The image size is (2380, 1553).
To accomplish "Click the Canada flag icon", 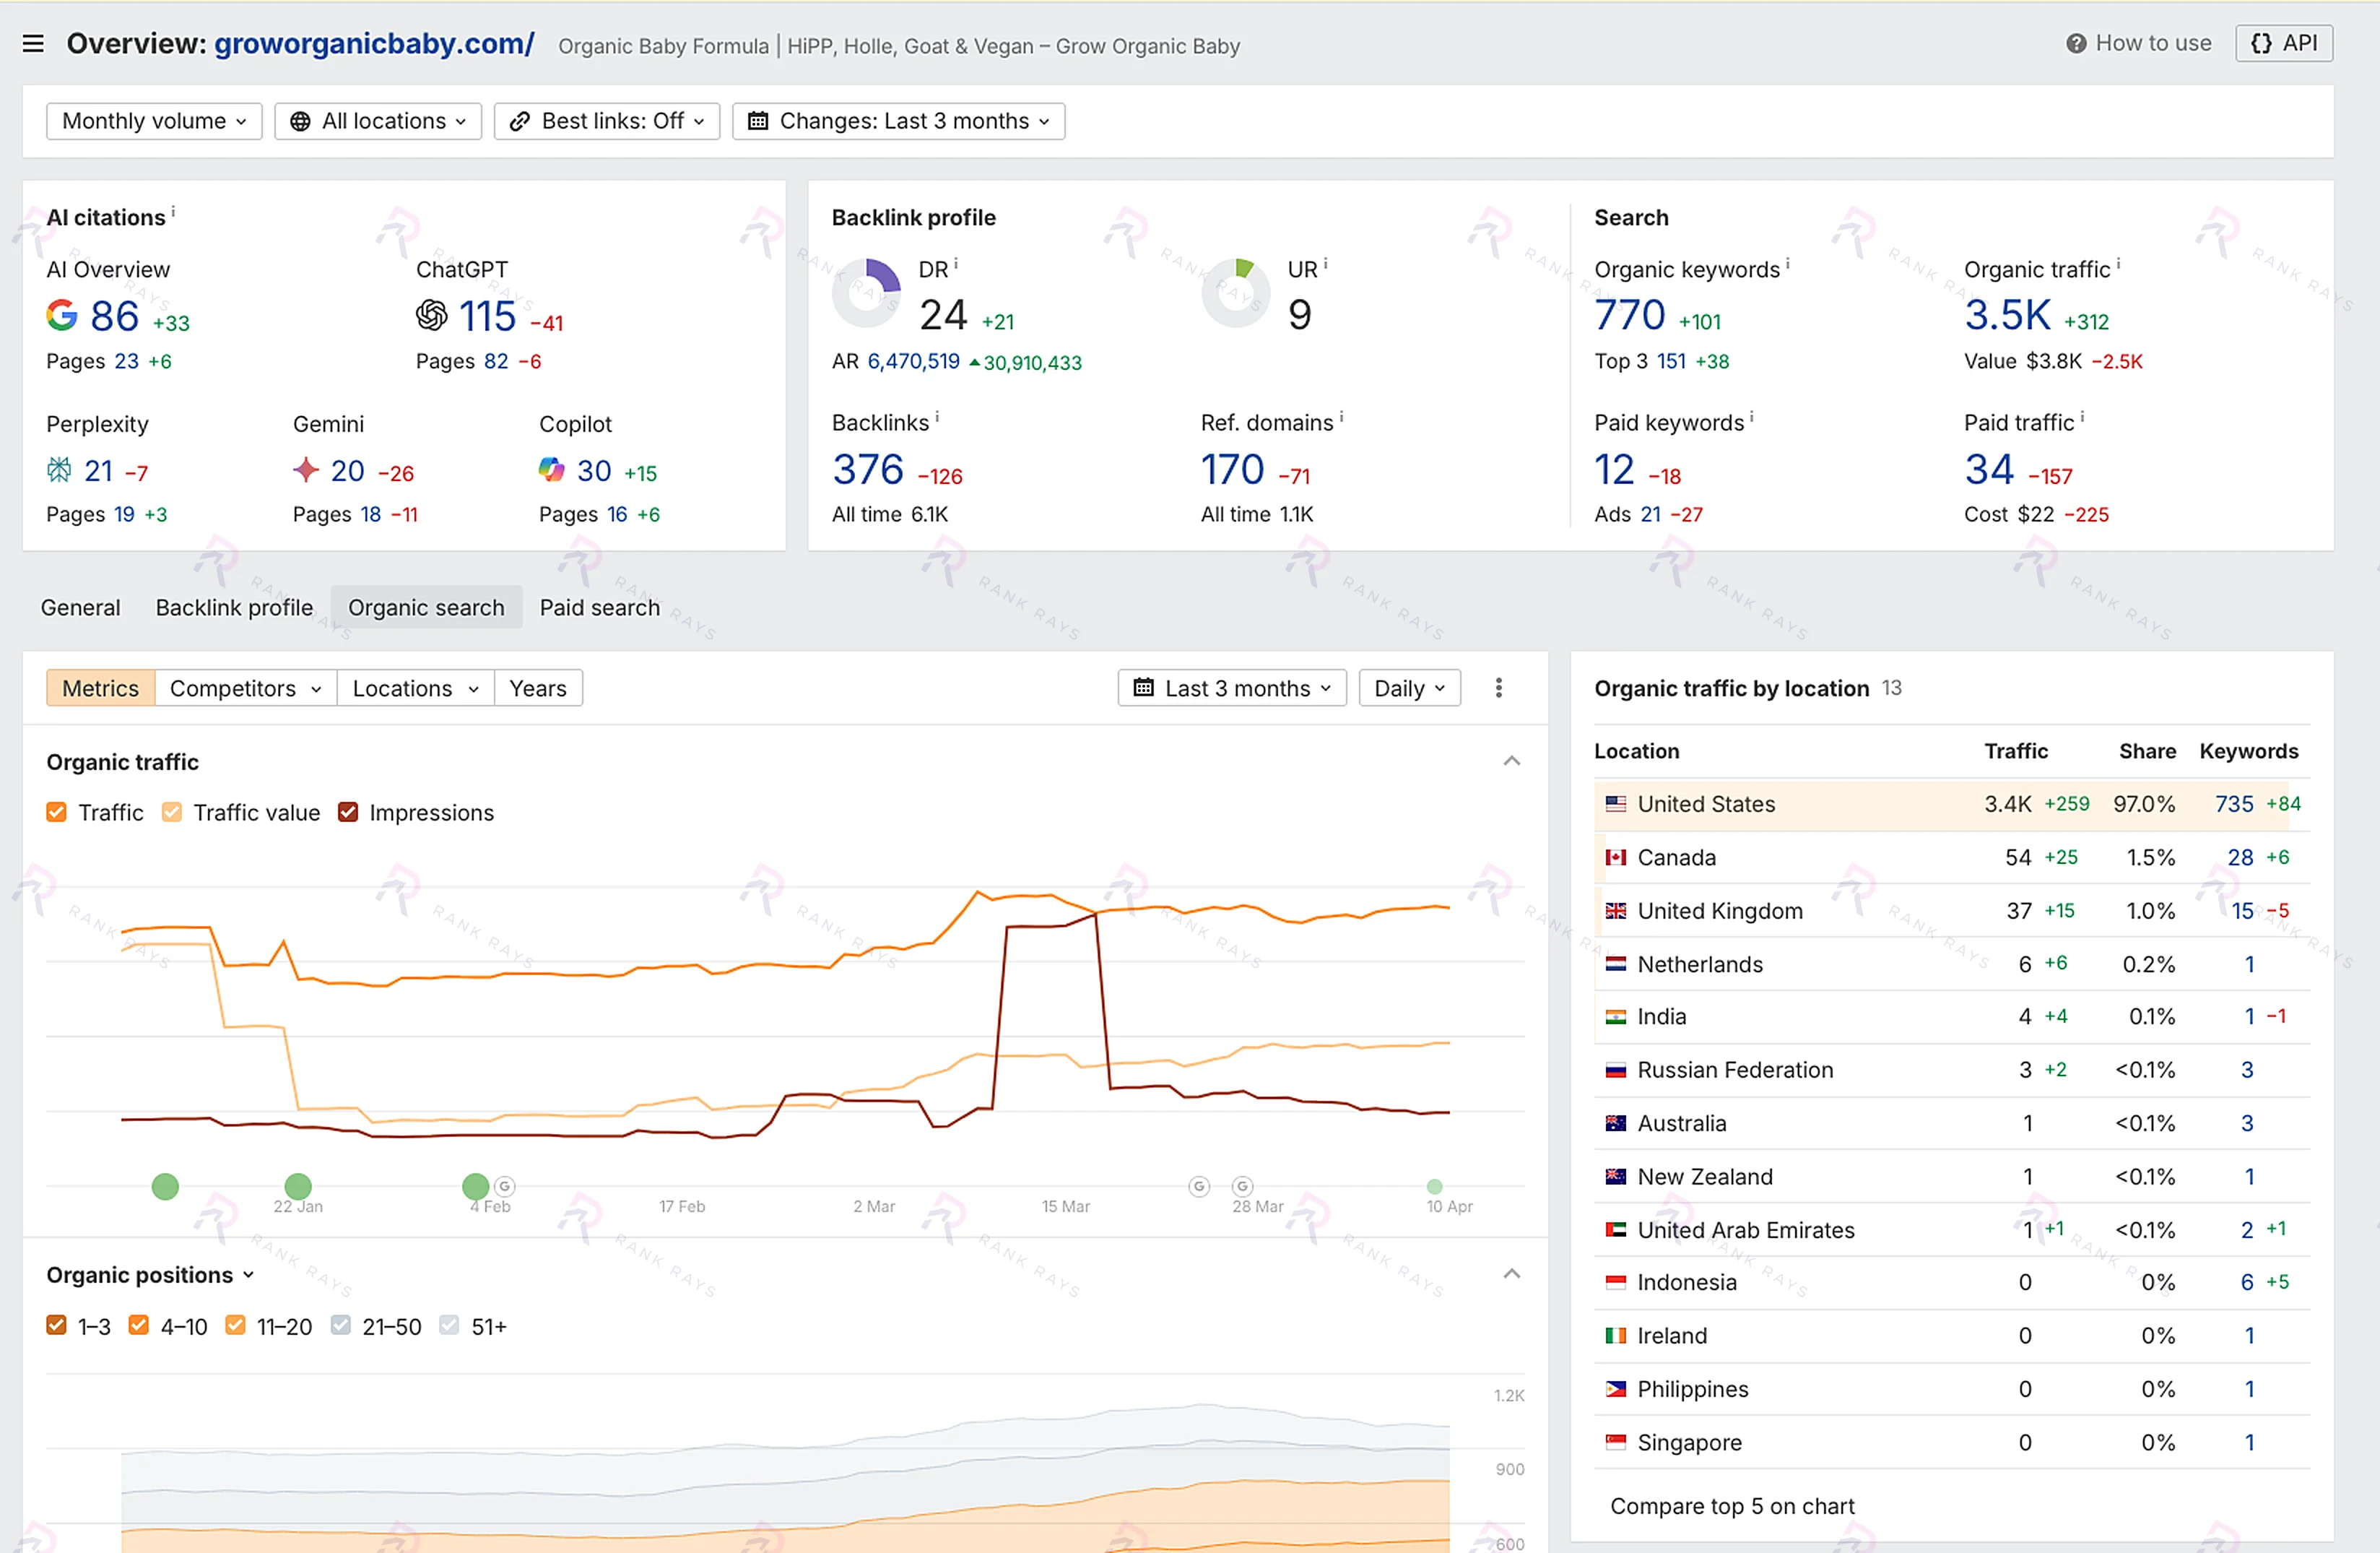I will [x=1615, y=857].
